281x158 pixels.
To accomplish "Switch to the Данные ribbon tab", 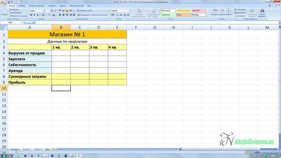I will (63, 6).
